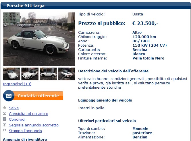Image resolution: width=191 pixels, height=141 pixels.
Task: Click the Facebook icon beside Condividi
Action: pyautogui.click(x=5, y=119)
